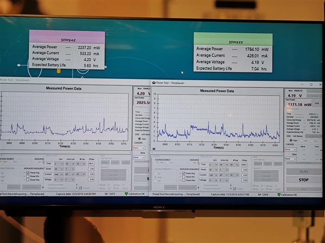Viewport: 325px width, 243px height.
Task: Click the SDM845 panel header
Action: [67, 37]
